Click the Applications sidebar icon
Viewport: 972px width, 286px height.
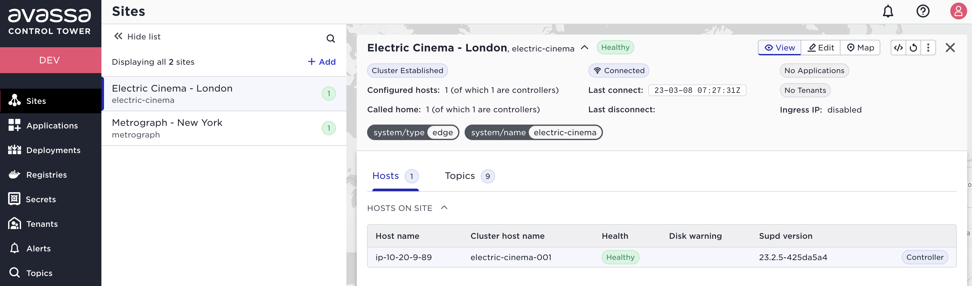14,125
